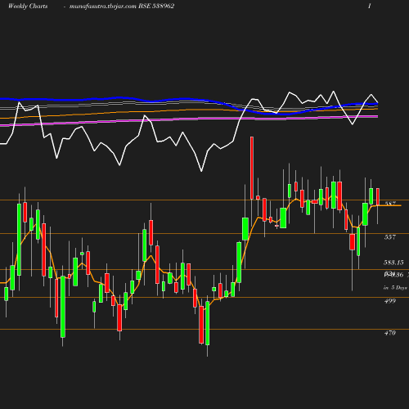409x409 pixels.
Task: Click the 'Weekly Charts' title text
Action: 28,7
